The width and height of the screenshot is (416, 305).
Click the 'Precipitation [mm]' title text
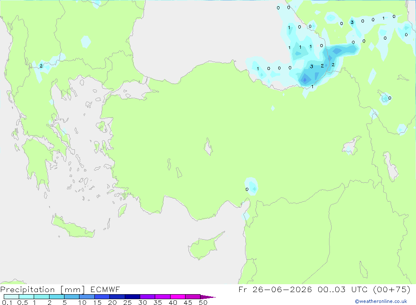pos(42,290)
